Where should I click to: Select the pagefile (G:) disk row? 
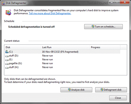(x=62, y=63)
